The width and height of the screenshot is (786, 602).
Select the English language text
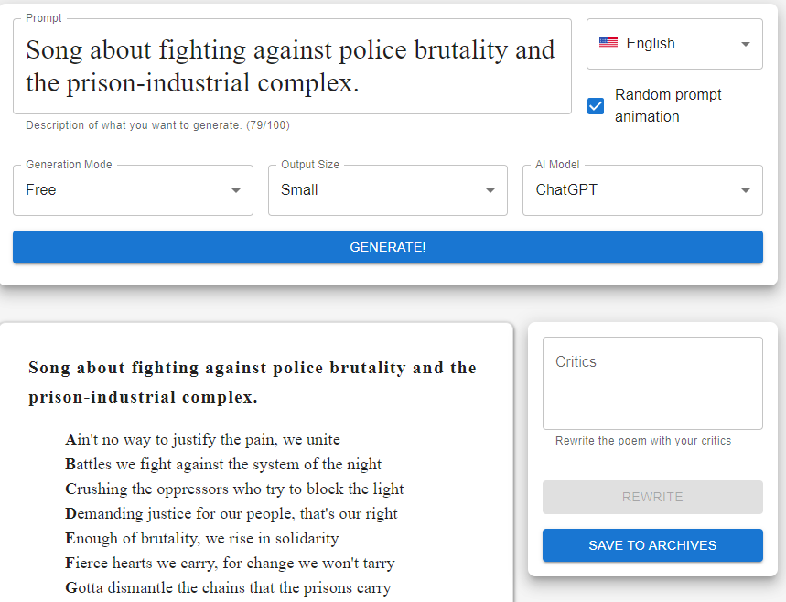point(651,43)
